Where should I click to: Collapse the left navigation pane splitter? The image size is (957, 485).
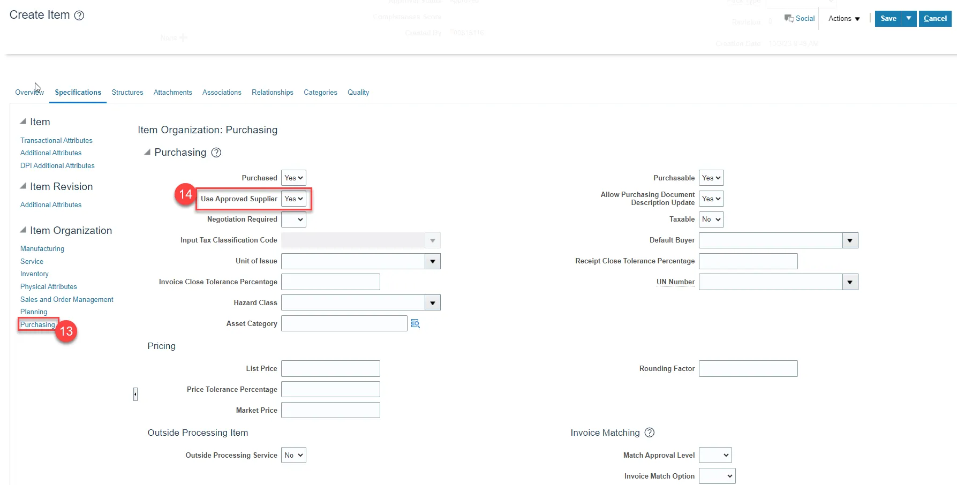(135, 395)
